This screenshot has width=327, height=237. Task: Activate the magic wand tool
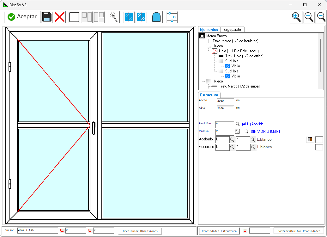(x=114, y=17)
